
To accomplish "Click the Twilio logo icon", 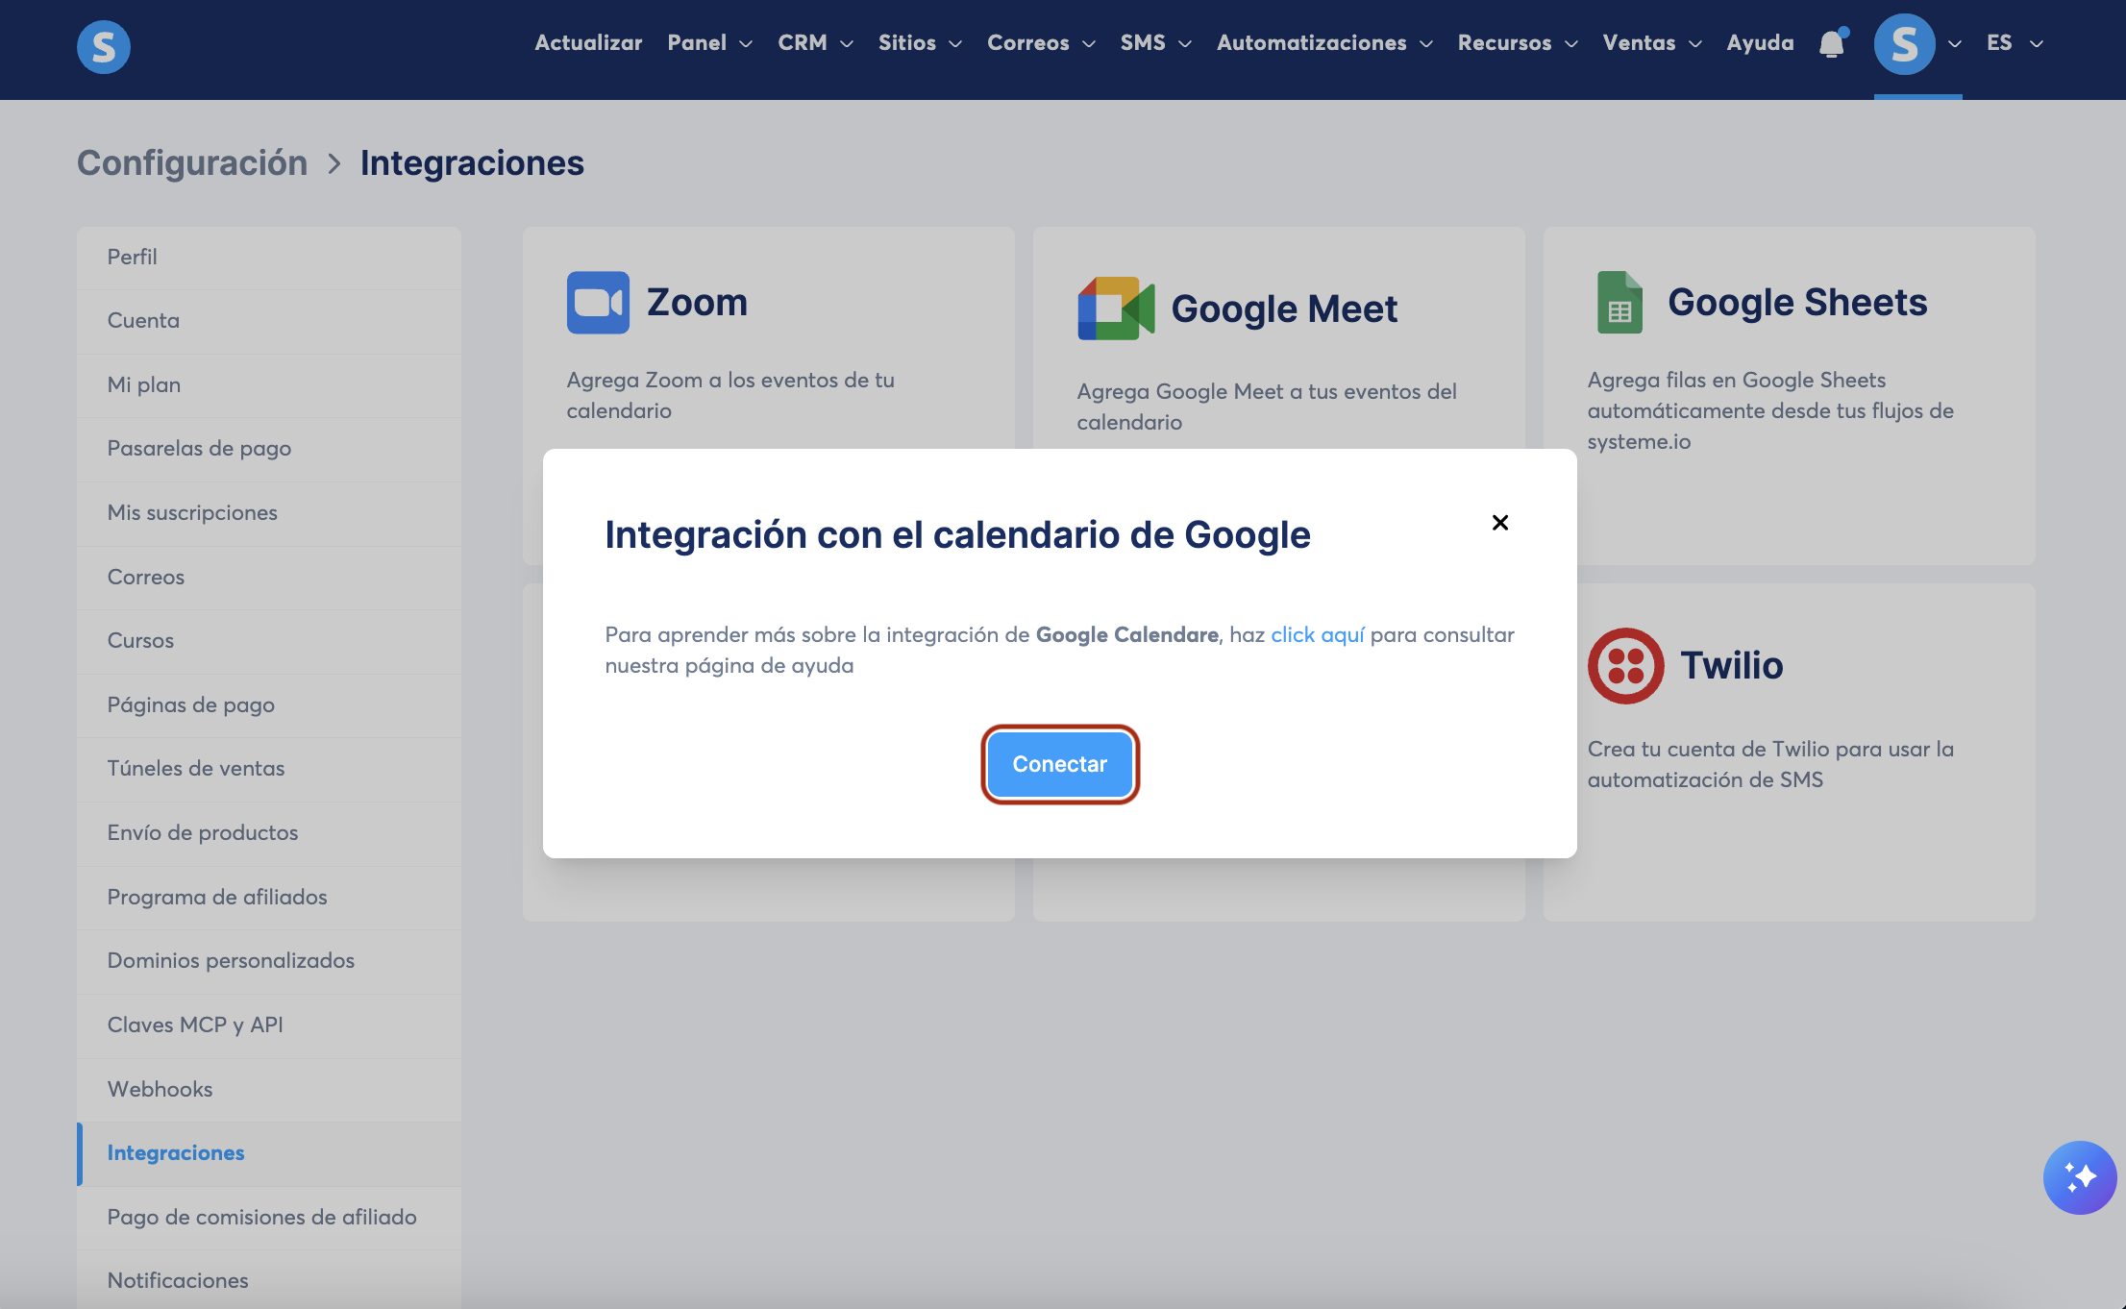I will (x=1625, y=665).
